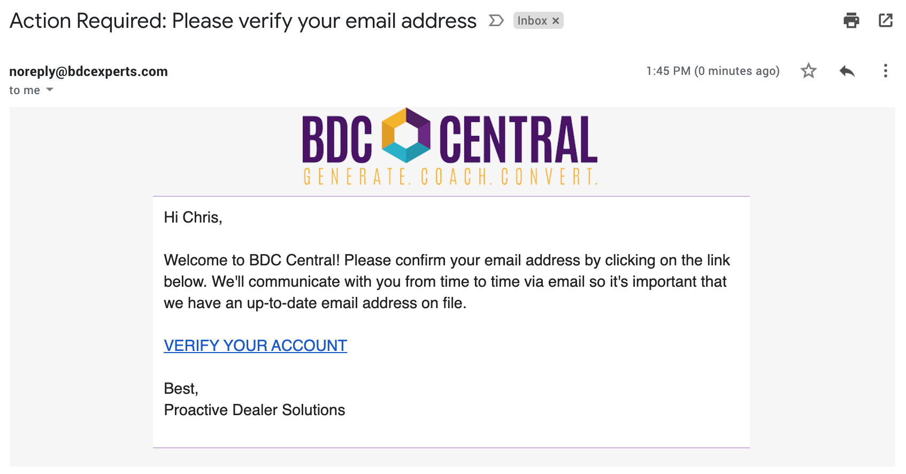Click the VERIFY YOUR ACCOUNT link

coord(255,346)
